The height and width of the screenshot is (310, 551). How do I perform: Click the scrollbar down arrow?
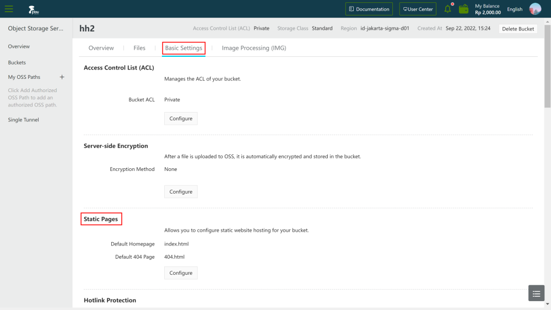click(x=548, y=304)
